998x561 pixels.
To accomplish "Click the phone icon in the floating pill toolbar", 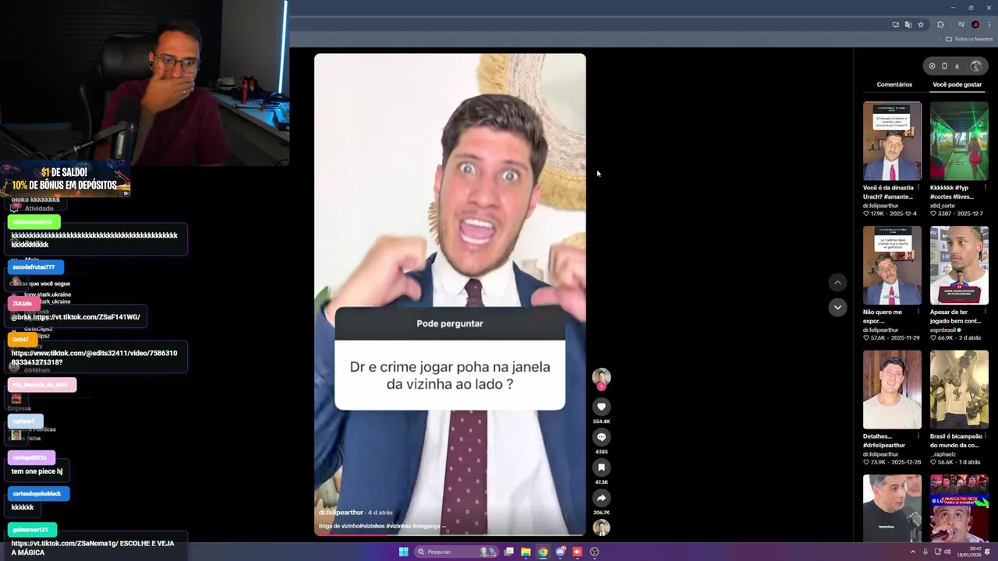I will [944, 66].
